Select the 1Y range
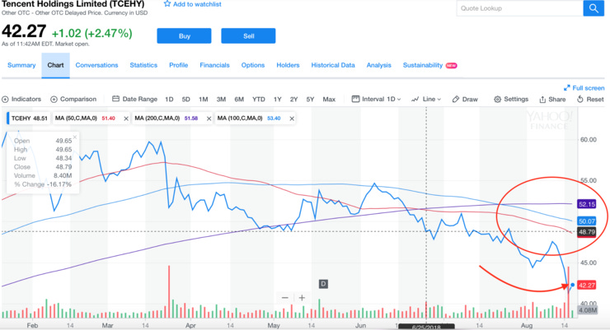Viewport: 610px width, 330px height. (277, 100)
